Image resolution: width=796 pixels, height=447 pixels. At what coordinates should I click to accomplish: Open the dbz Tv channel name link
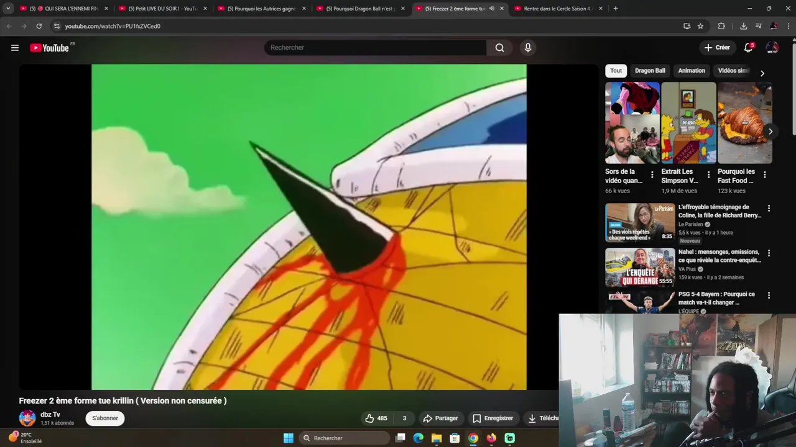[x=50, y=415]
